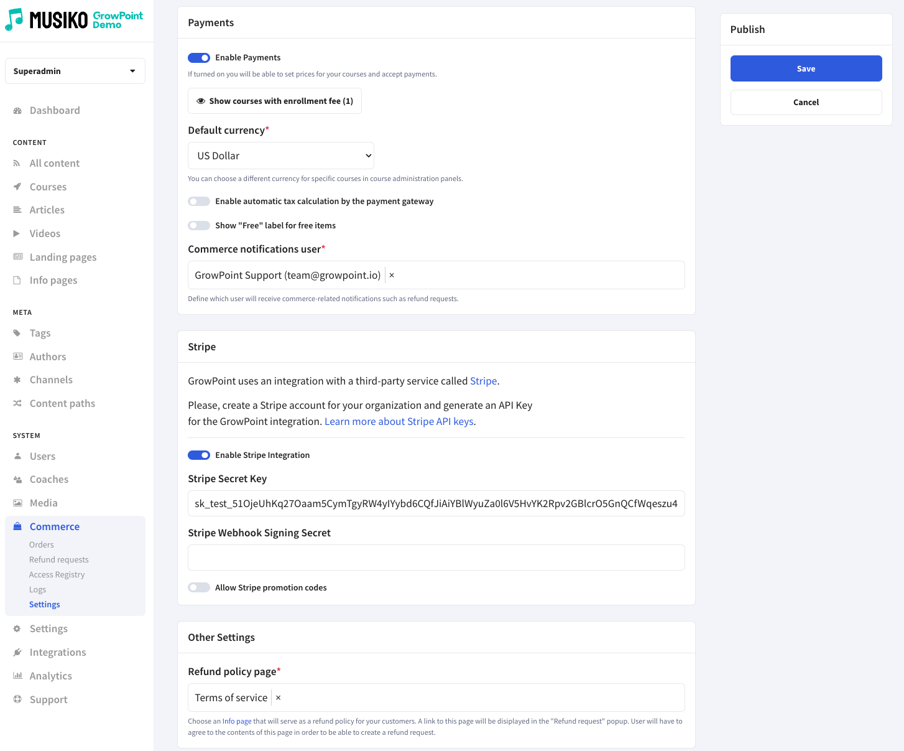
Task: Open Refund requests submenu item
Action: [59, 560]
